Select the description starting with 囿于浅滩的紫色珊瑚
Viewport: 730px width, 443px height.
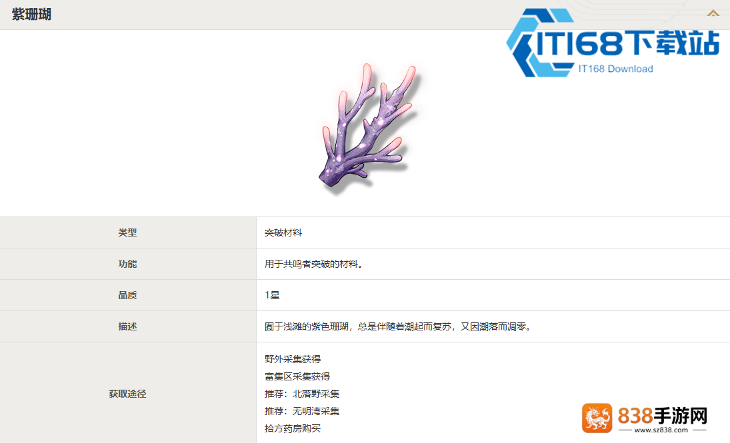(398, 326)
